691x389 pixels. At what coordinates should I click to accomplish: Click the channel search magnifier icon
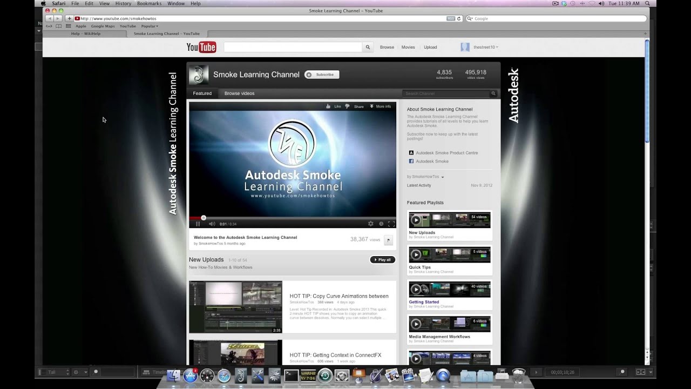[x=493, y=93]
